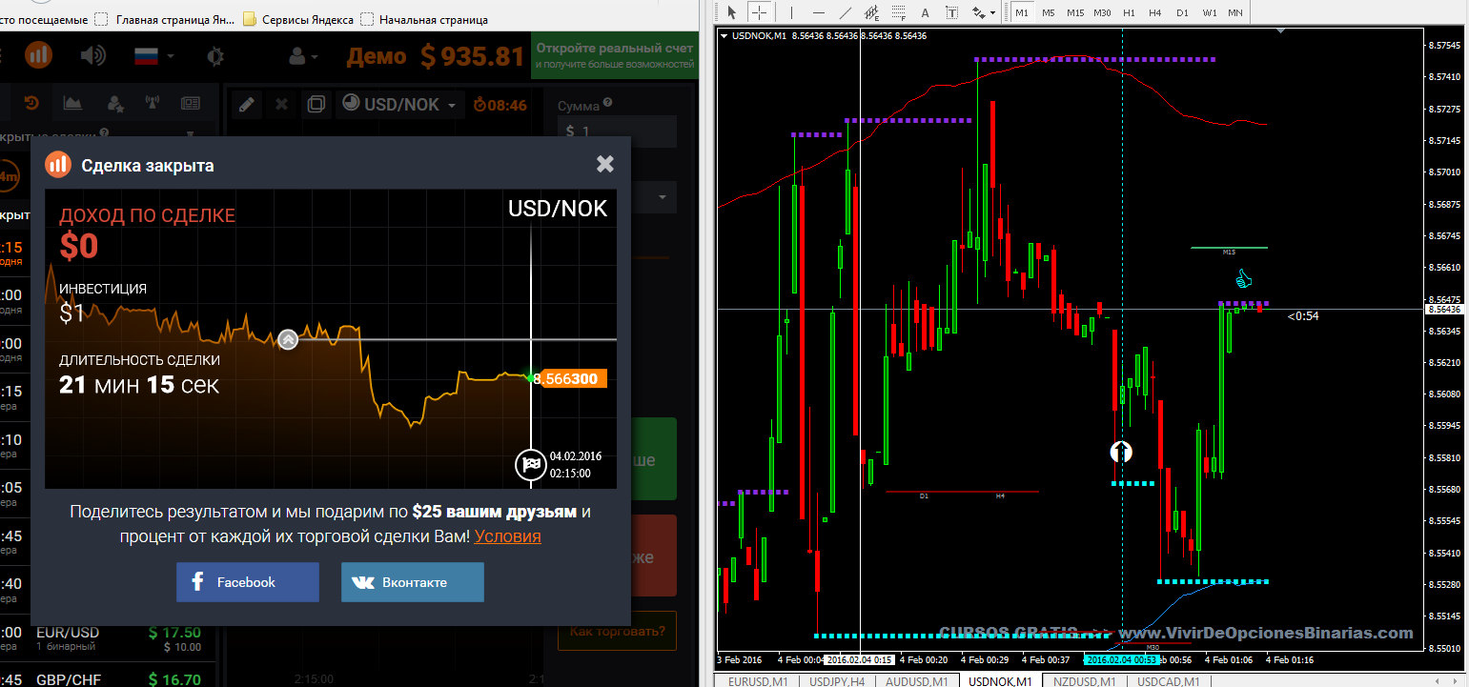Image resolution: width=1469 pixels, height=687 pixels.
Task: Click the thumbs-up icon on the chart
Action: tap(1243, 278)
